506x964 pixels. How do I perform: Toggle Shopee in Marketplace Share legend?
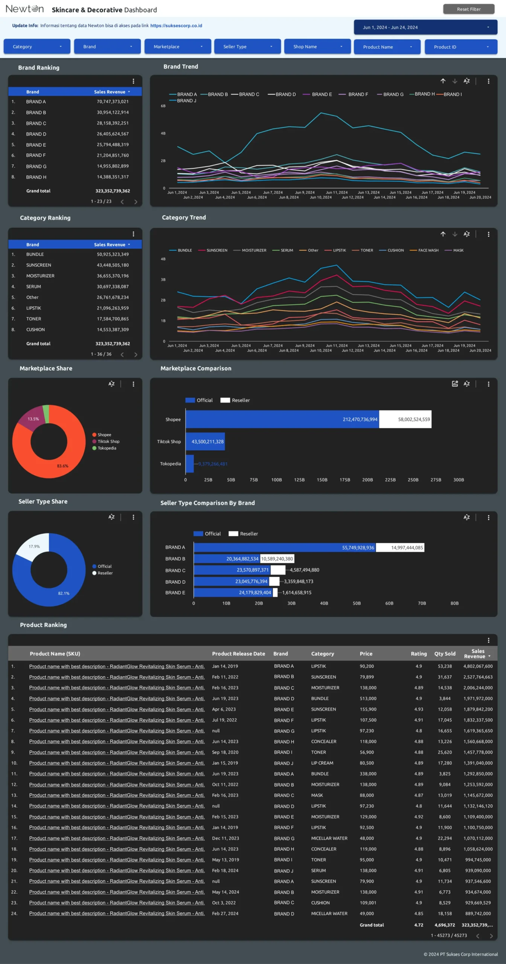coord(102,435)
